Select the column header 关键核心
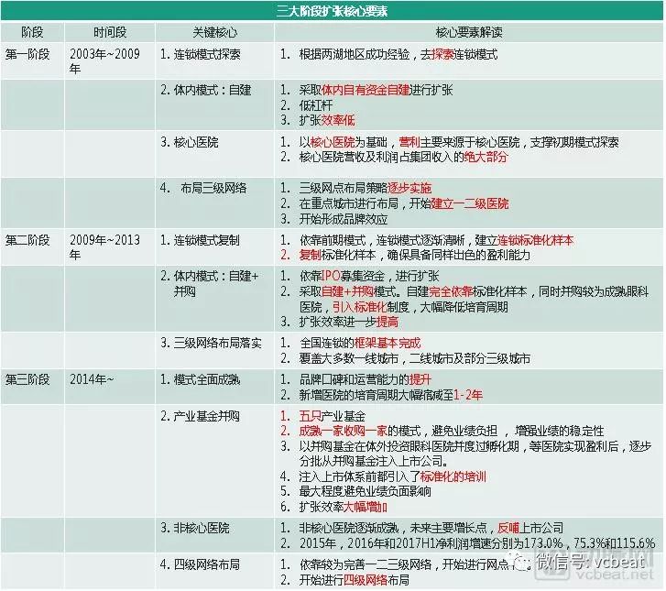 coord(215,32)
